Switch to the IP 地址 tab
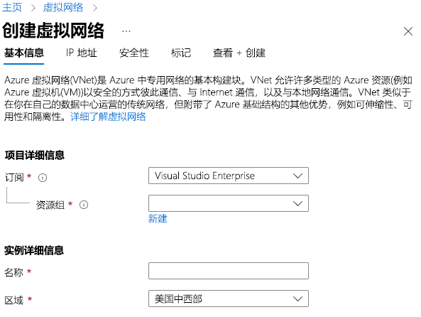The height and width of the screenshot is (317, 421). (82, 53)
